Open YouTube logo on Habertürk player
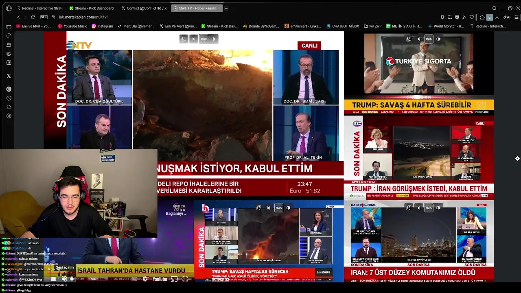This screenshot has width=521, height=293. (x=160, y=279)
